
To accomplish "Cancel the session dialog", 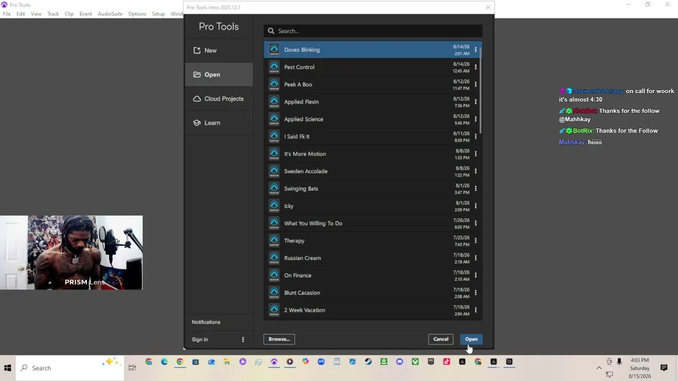I will coord(441,339).
